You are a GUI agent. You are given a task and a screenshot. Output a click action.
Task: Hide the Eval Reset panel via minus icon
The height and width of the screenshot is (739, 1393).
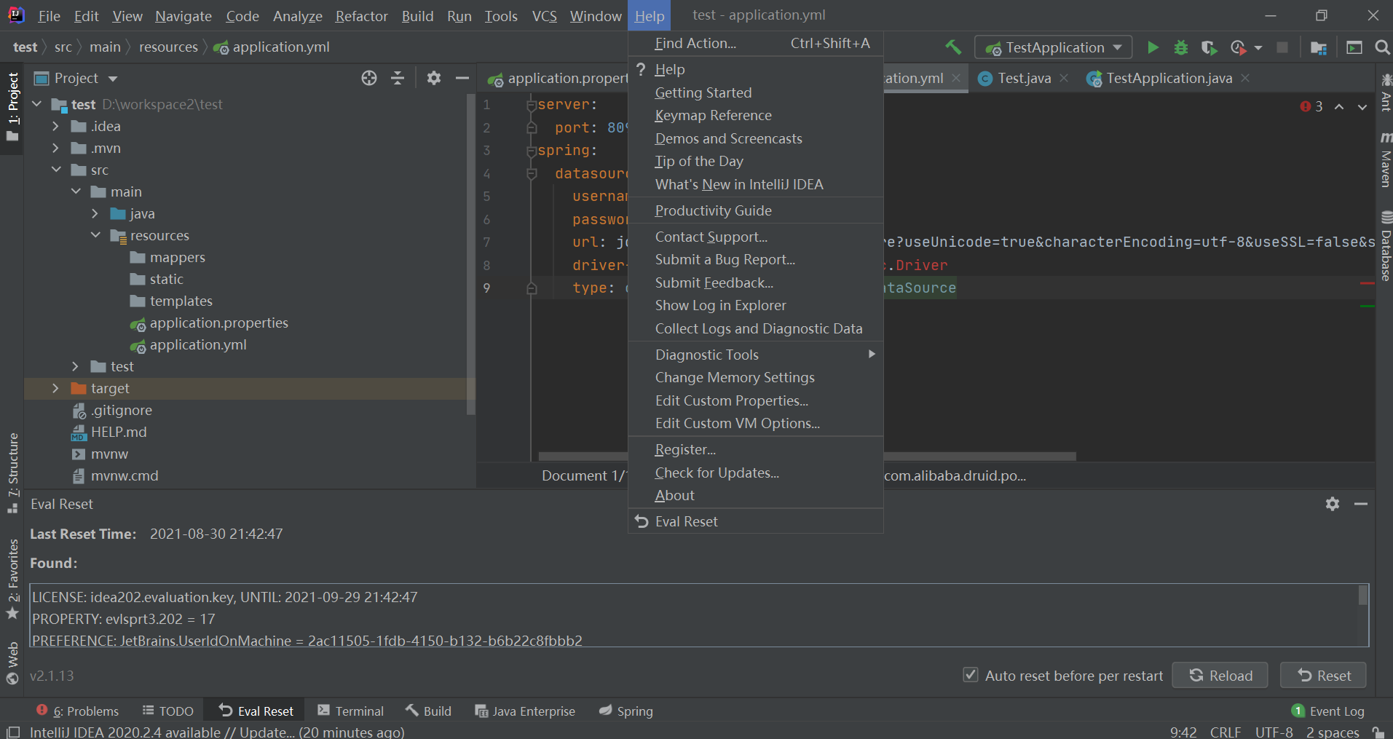[1361, 504]
